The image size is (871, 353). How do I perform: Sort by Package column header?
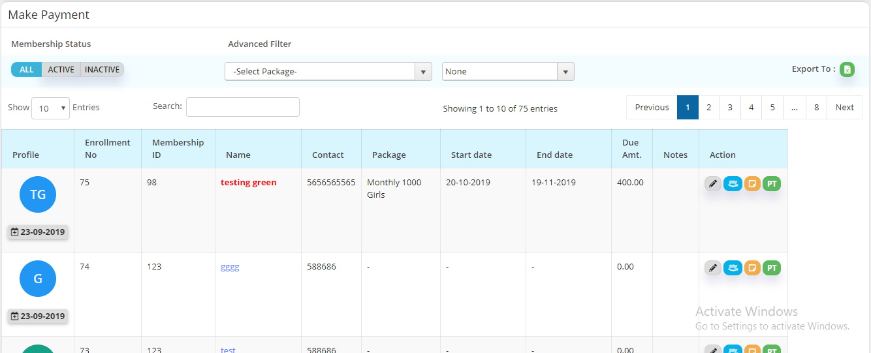point(401,149)
